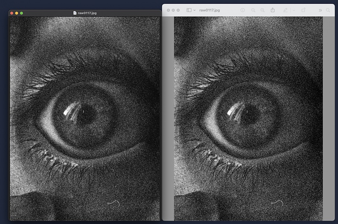Open the Markup dropdown arrow

[294, 10]
